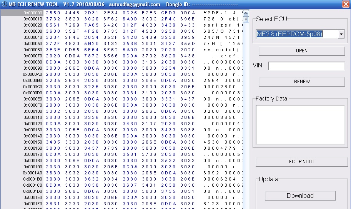Viewport: 351px width, 209px height.
Task: Click hex word 3336 in row 0x000110
Action: tap(91, 118)
